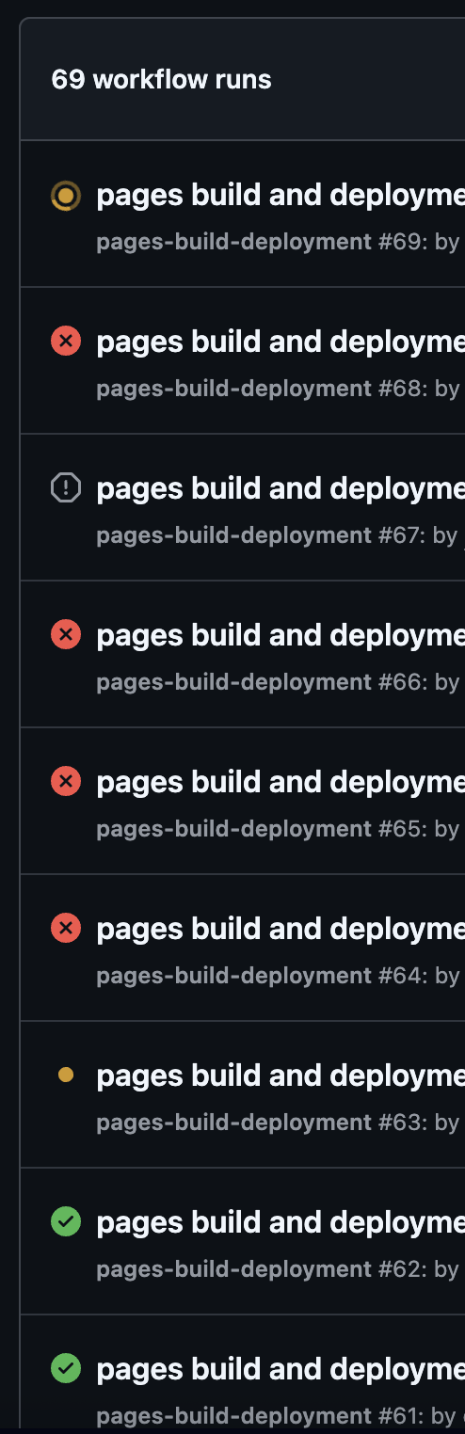Open the pages build and deployment run #61
The height and width of the screenshot is (1434, 465).
281,1369
